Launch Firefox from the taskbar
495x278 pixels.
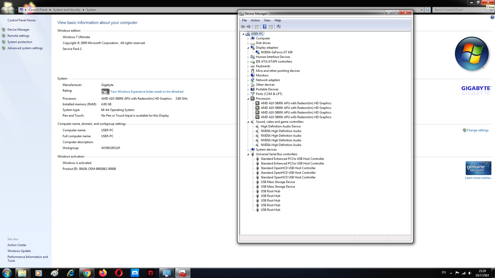pos(103,273)
